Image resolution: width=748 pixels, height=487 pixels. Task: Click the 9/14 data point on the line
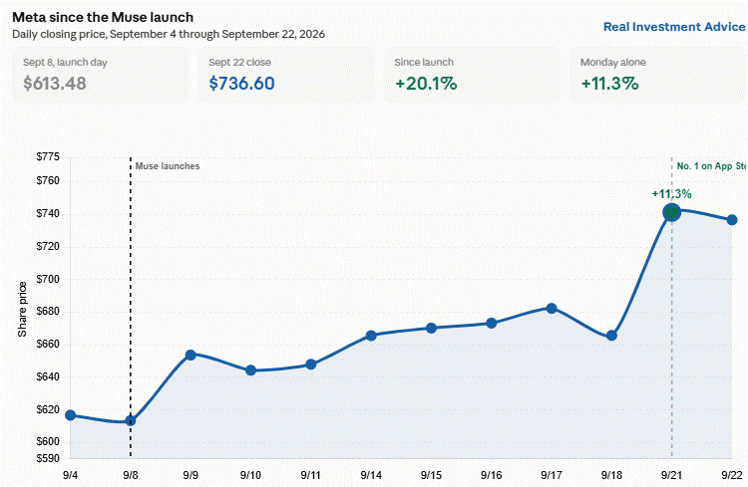(371, 336)
